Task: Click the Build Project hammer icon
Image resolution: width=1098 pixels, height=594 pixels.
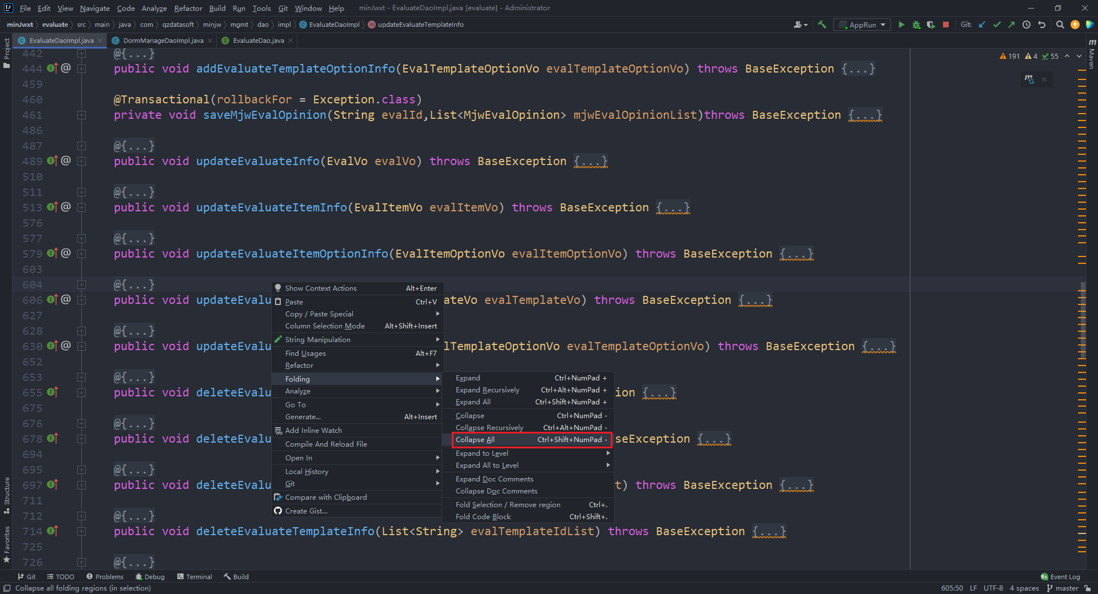Action: [822, 25]
